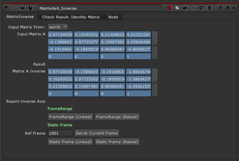Click the white diagonal-split swatch icon in header

177,8
